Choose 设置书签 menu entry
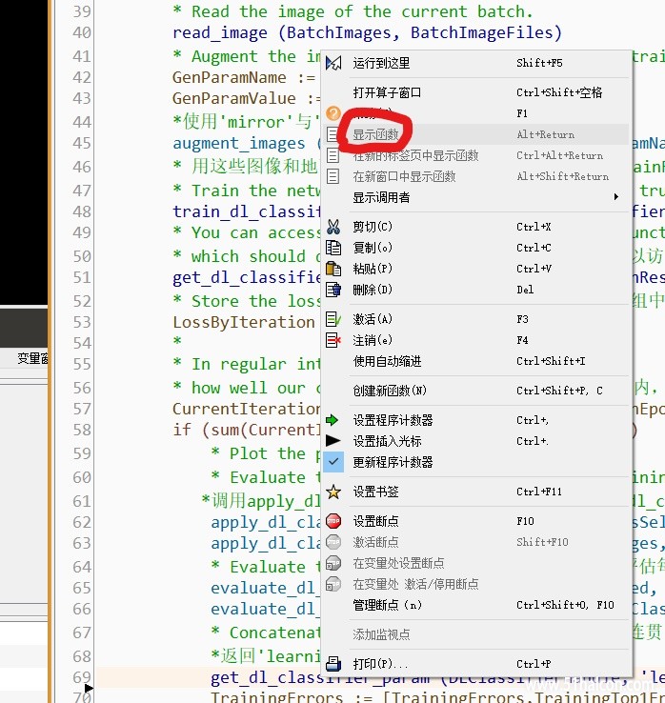This screenshot has height=703, width=665. point(476,492)
